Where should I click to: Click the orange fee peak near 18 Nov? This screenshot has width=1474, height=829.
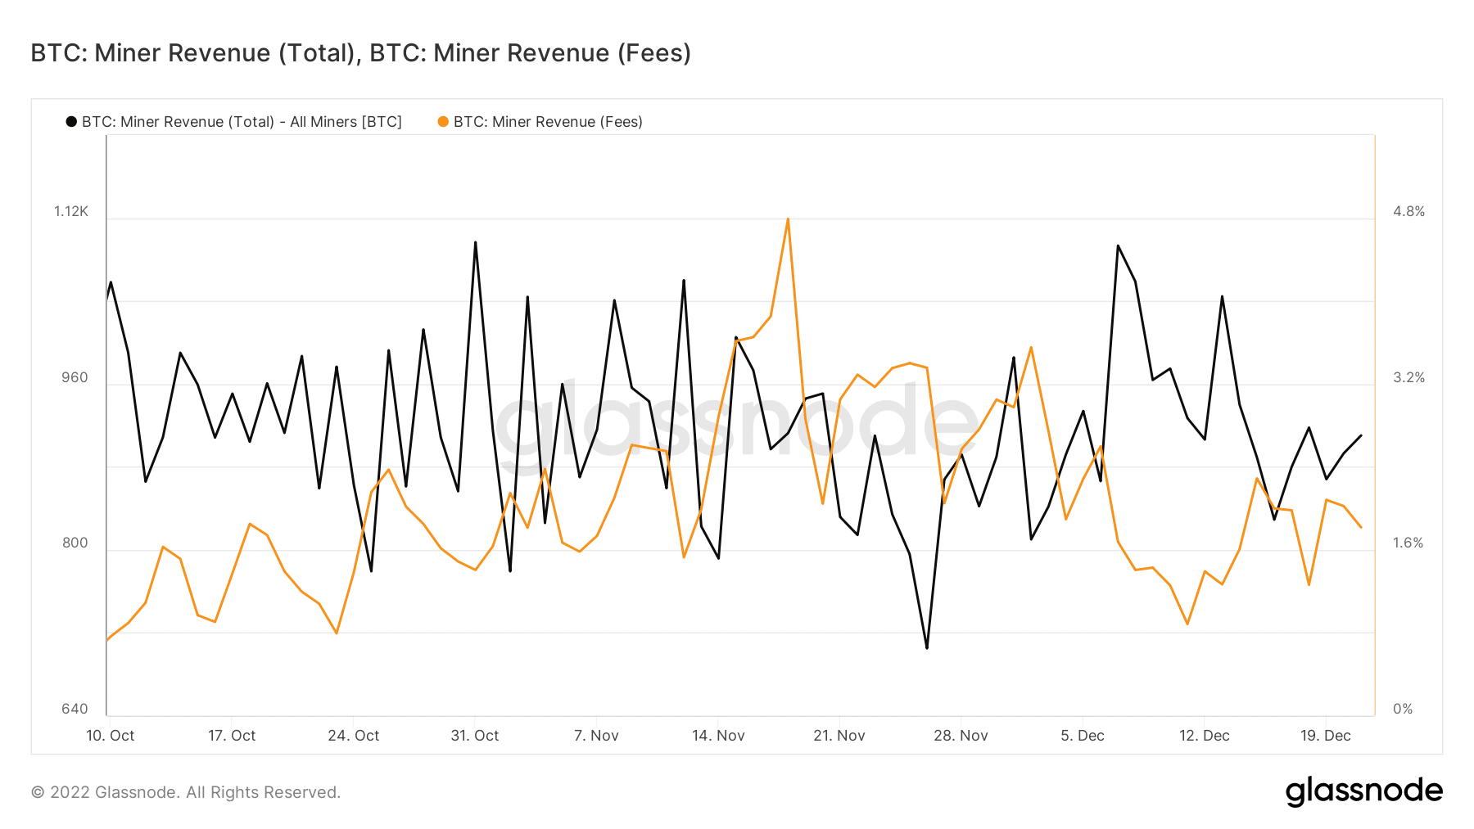coord(788,219)
